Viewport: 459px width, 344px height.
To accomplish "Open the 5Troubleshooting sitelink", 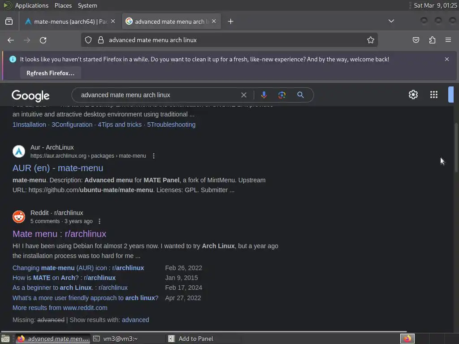I will pos(171,125).
